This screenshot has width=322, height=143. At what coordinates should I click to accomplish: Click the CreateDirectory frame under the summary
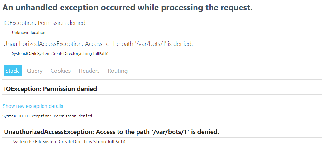[x=60, y=54]
